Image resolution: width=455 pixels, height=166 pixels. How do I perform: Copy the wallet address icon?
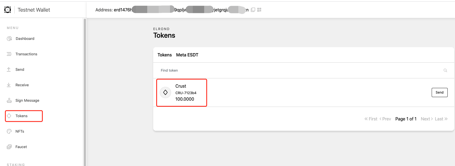(253, 10)
